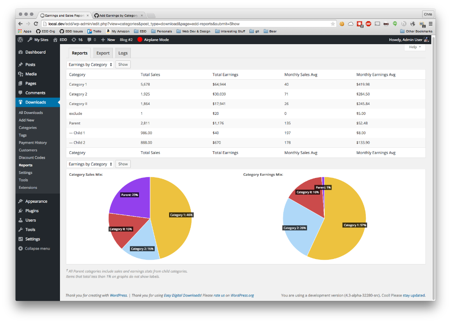The width and height of the screenshot is (451, 323).
Task: Toggle Airplane Mode in the admin bar
Action: pyautogui.click(x=153, y=40)
